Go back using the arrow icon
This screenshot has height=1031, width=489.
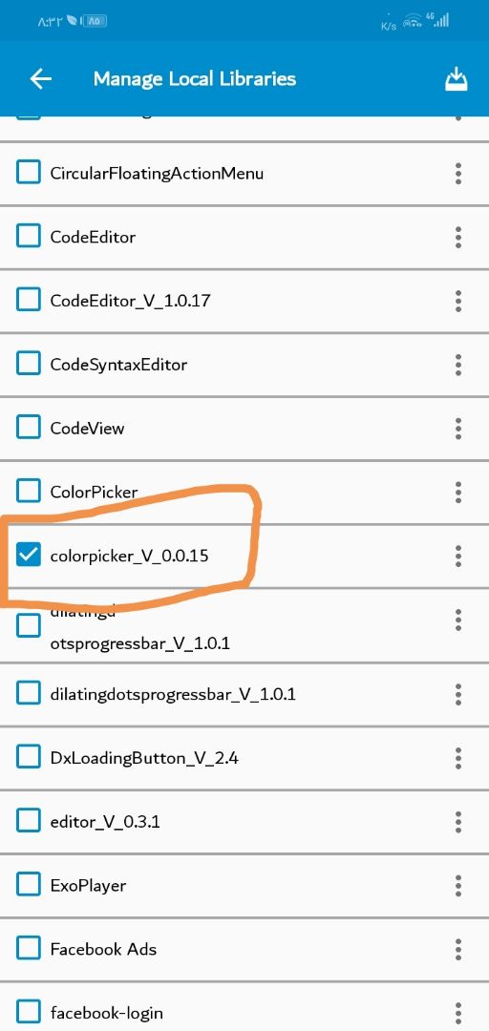coord(41,79)
